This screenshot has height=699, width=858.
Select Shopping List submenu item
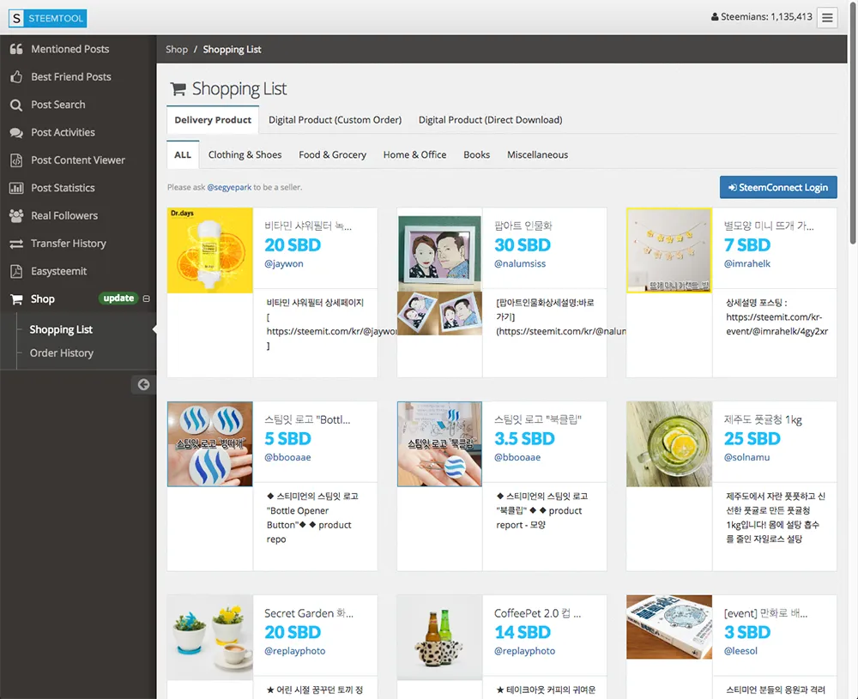[61, 329]
